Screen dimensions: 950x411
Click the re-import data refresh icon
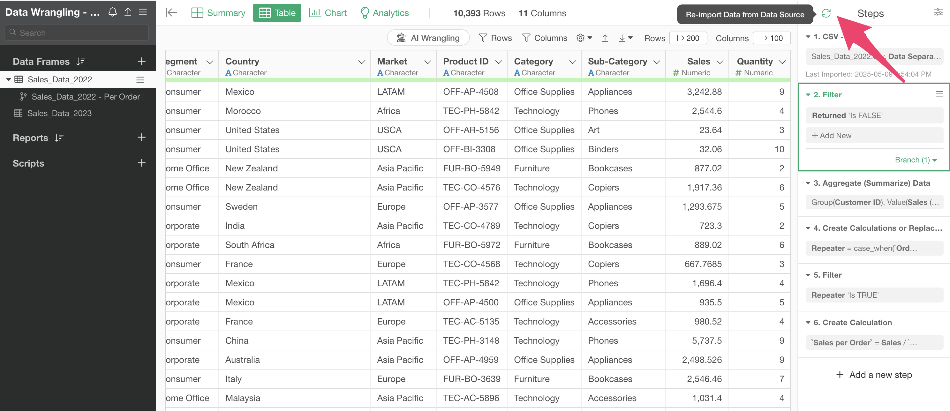click(826, 14)
